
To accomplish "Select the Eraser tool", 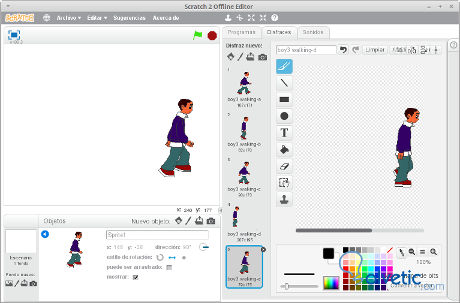I will tap(284, 166).
